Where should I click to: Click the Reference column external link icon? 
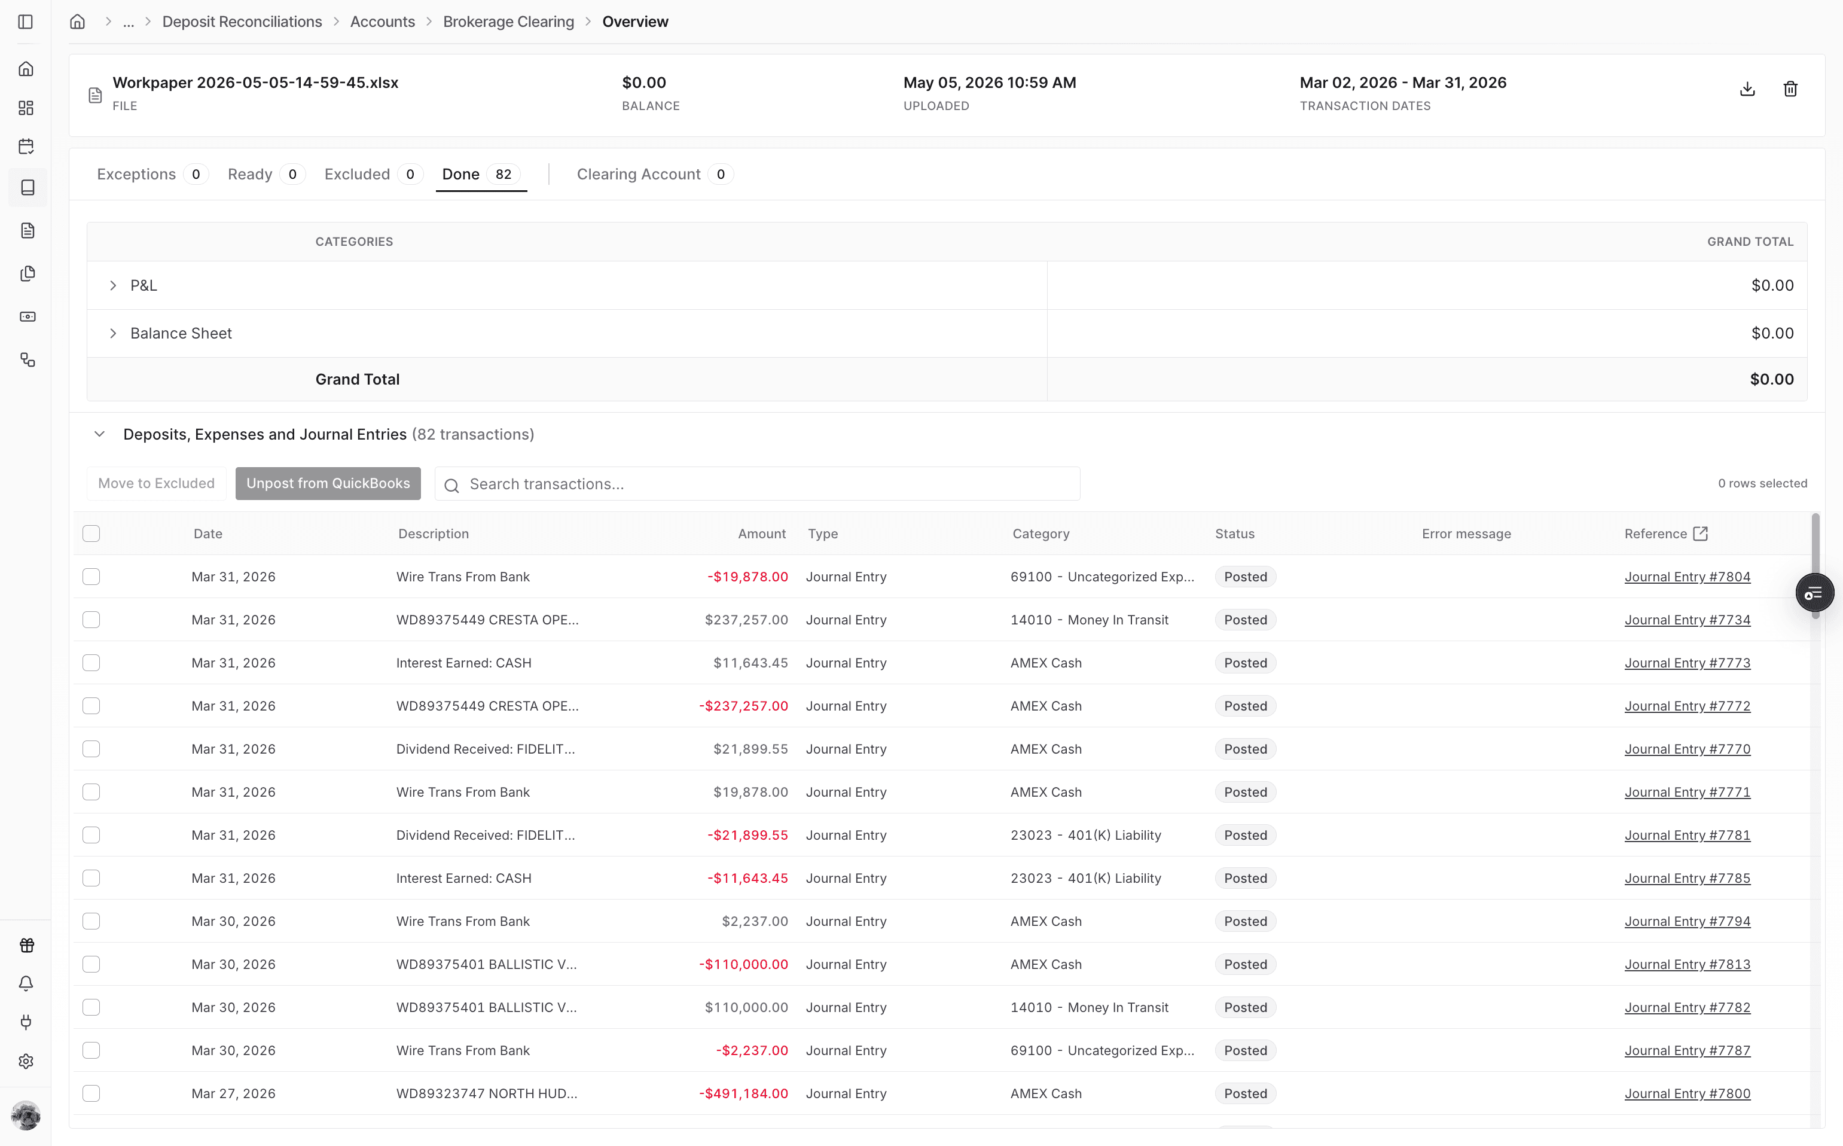1699,534
